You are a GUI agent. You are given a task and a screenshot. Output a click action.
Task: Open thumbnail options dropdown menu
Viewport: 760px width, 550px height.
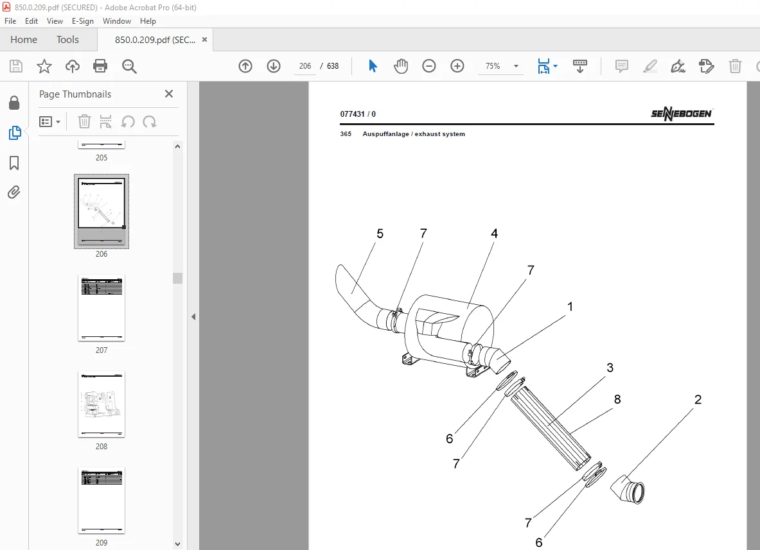pos(49,121)
